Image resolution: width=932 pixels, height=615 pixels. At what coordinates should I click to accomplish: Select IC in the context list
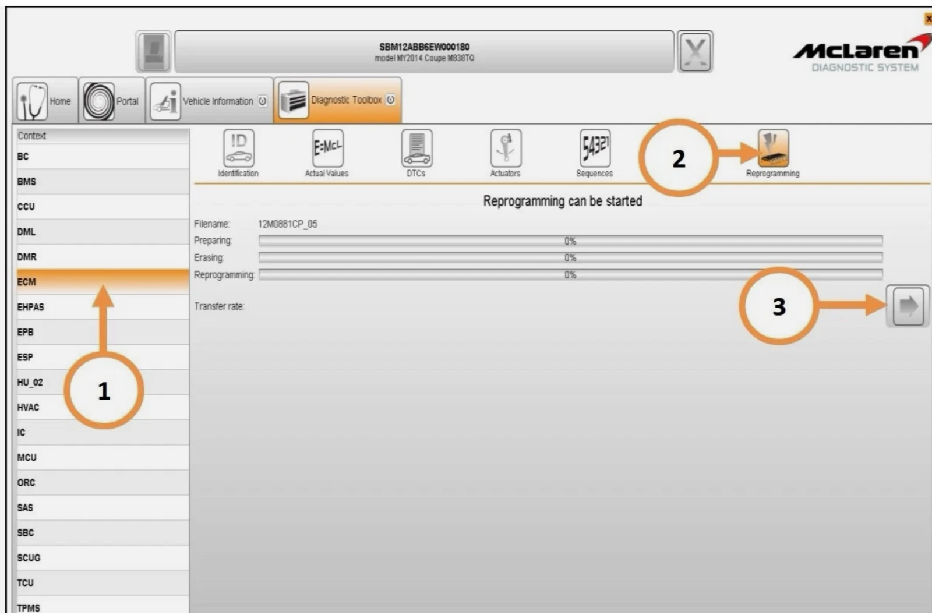point(103,432)
